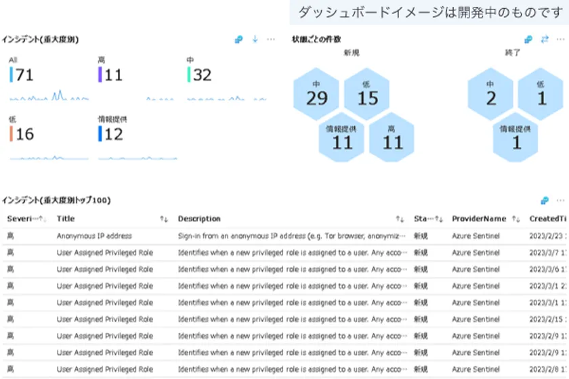Sort the table by ProviderName arrows
Screen dimensions: 569x379
(x=516, y=219)
